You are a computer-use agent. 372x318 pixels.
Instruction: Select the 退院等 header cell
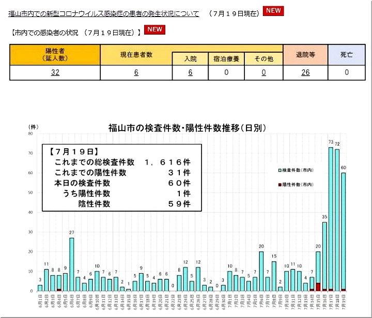click(305, 55)
